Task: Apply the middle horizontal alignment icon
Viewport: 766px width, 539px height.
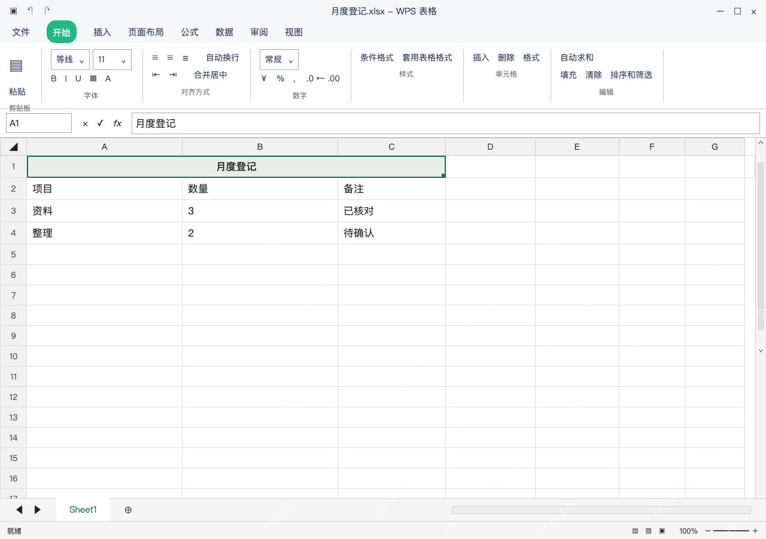Action: [x=170, y=57]
